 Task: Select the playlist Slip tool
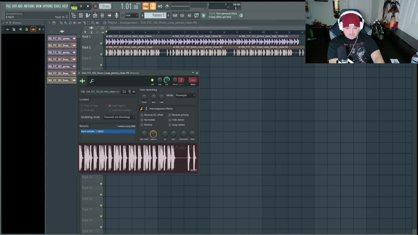point(79,23)
